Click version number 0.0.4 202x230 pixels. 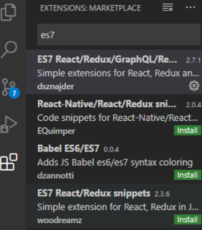coord(111,149)
